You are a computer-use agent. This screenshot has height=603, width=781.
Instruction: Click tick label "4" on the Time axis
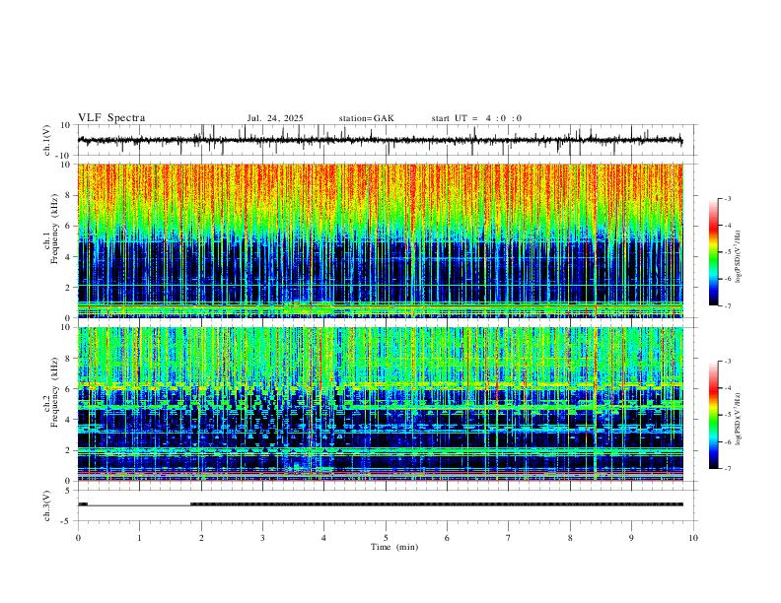[x=324, y=538]
